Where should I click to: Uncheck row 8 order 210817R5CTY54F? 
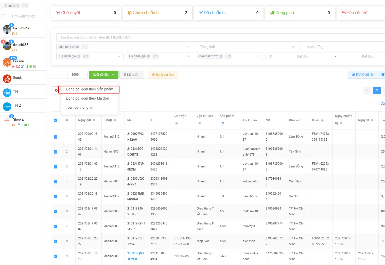(56, 241)
